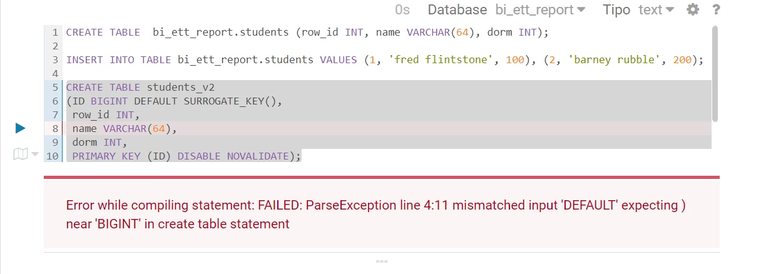Image resolution: width=761 pixels, height=274 pixels.
Task: Click the Tipo label
Action: click(617, 10)
